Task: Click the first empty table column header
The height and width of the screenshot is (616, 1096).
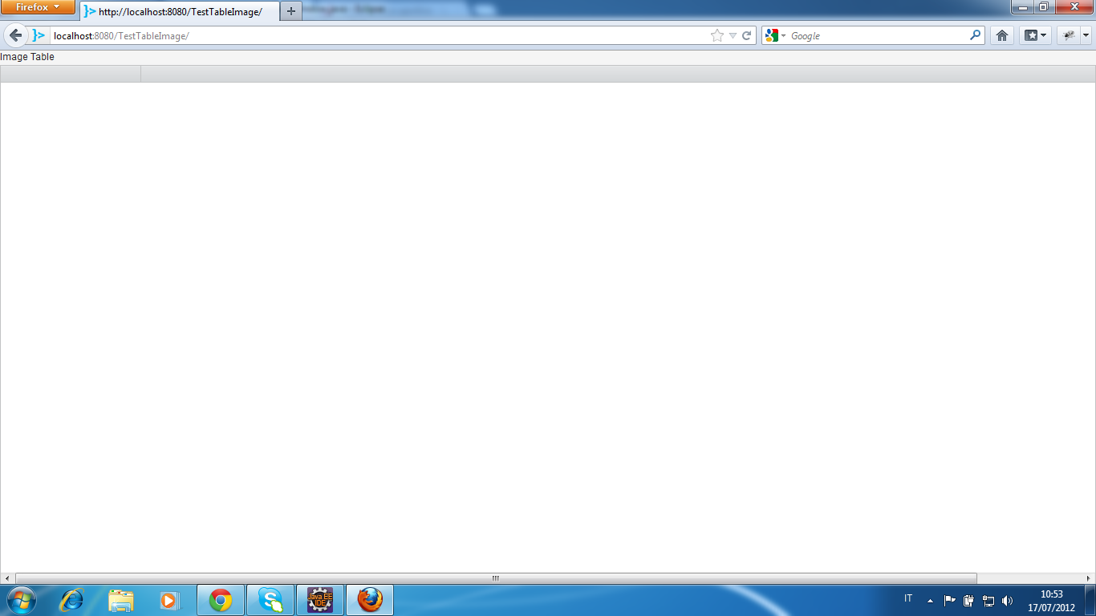Action: 71,74
